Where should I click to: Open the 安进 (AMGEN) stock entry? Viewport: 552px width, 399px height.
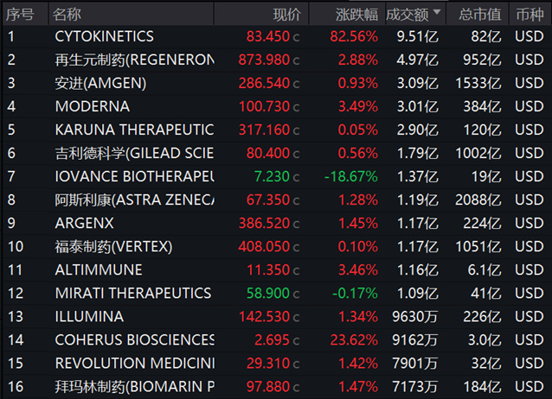pyautogui.click(x=100, y=83)
